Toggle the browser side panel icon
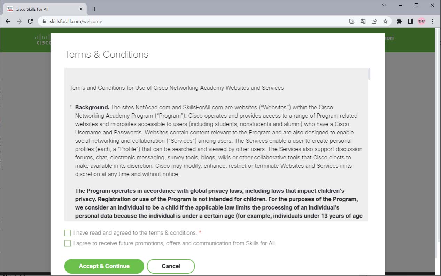The image size is (441, 276). coord(410,21)
